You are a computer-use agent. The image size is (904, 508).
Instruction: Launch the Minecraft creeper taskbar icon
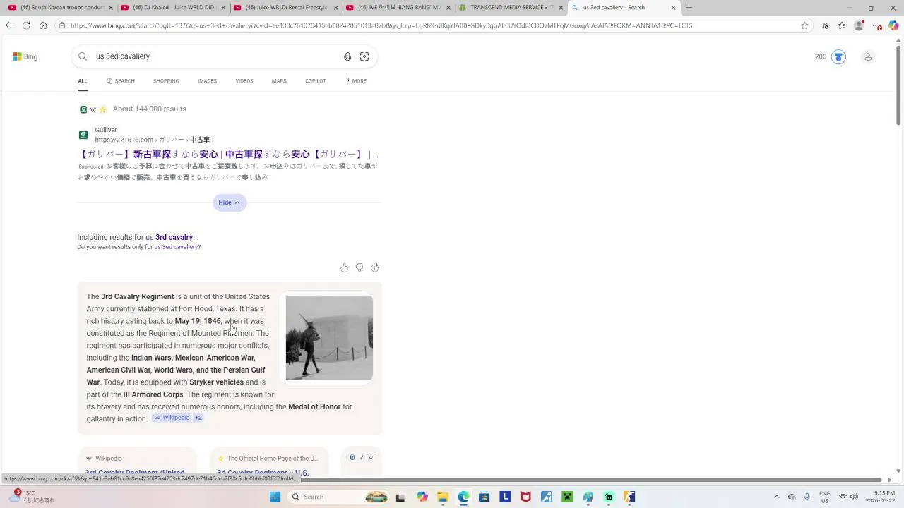pos(566,497)
